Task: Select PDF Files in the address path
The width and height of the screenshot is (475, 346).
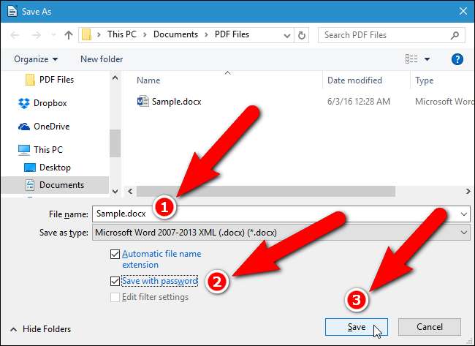Action: pyautogui.click(x=232, y=34)
